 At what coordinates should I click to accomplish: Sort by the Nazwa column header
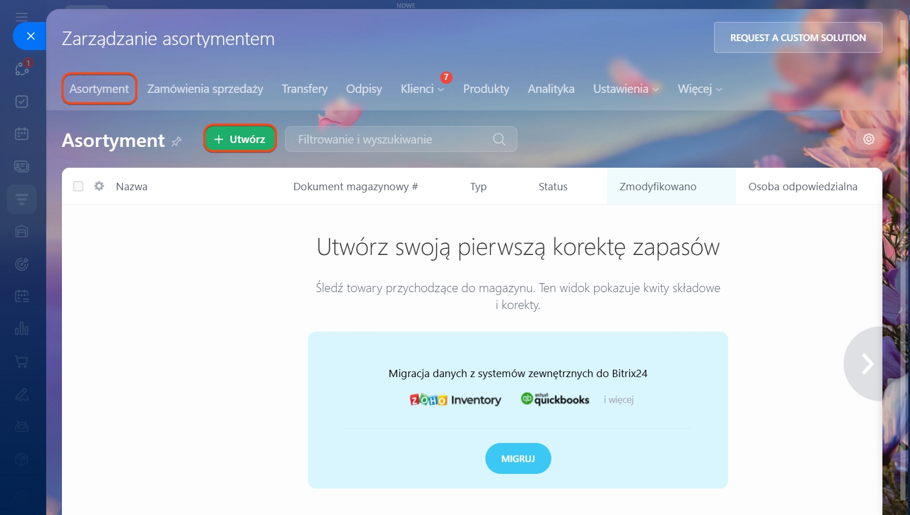132,186
